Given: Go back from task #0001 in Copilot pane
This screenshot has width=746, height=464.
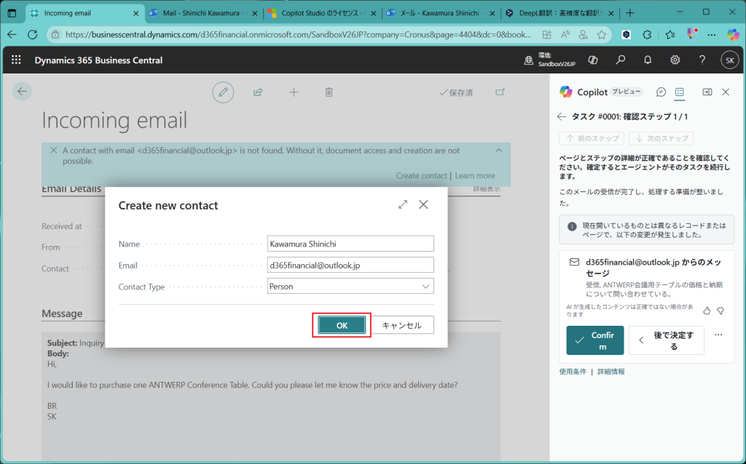Looking at the screenshot, I should 562,116.
